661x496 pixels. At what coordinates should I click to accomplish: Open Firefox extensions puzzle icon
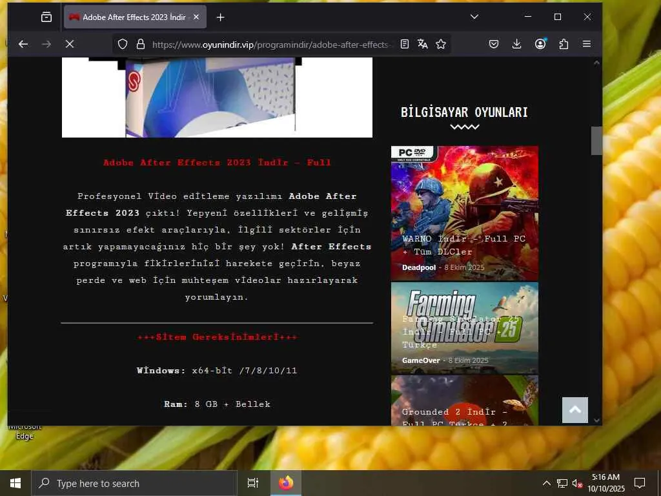tap(564, 44)
